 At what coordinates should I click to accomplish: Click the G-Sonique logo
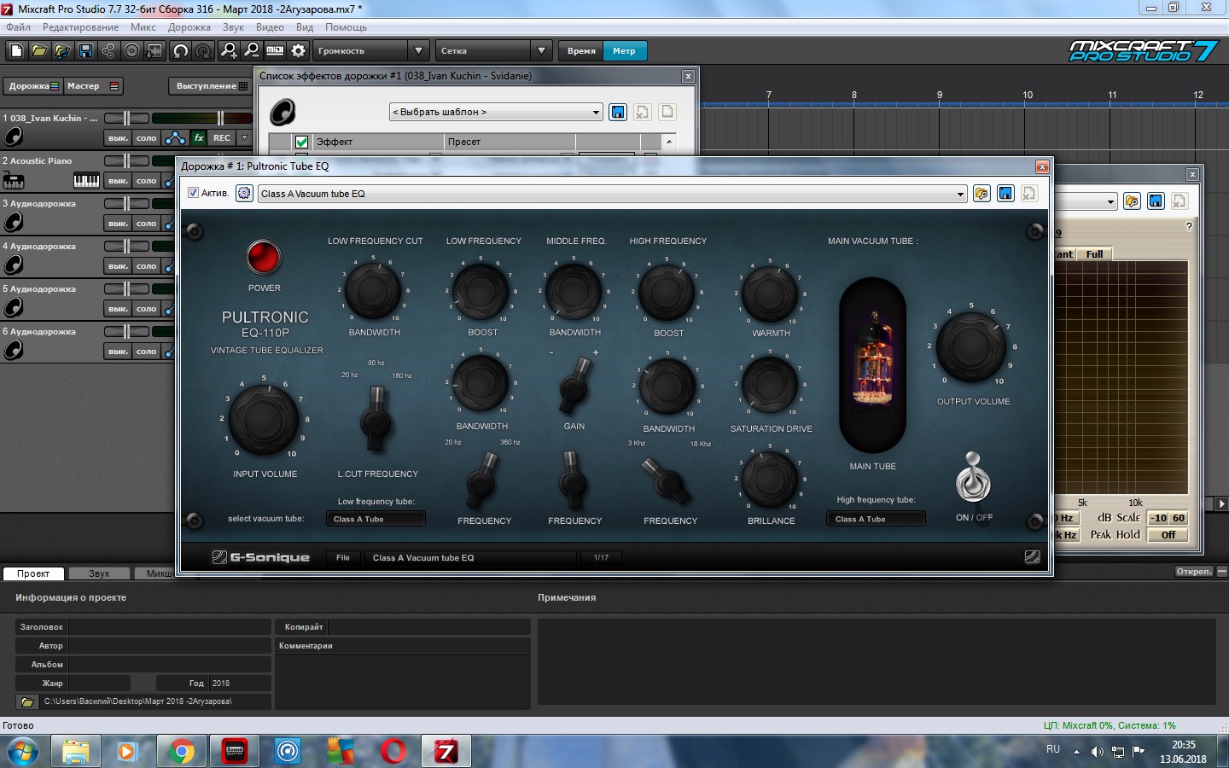tap(261, 557)
